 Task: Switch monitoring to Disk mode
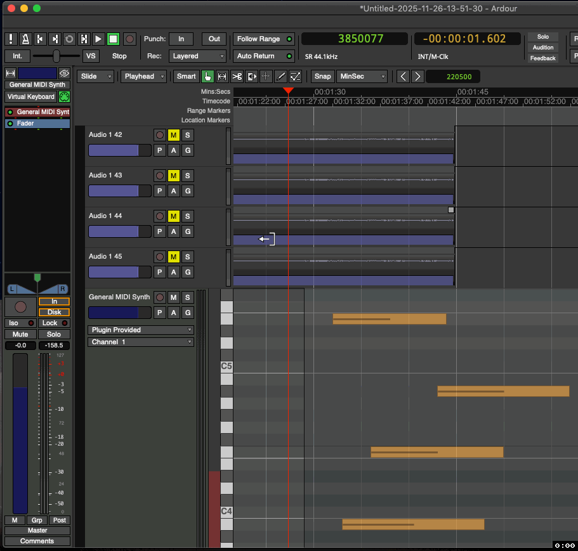pyautogui.click(x=54, y=311)
